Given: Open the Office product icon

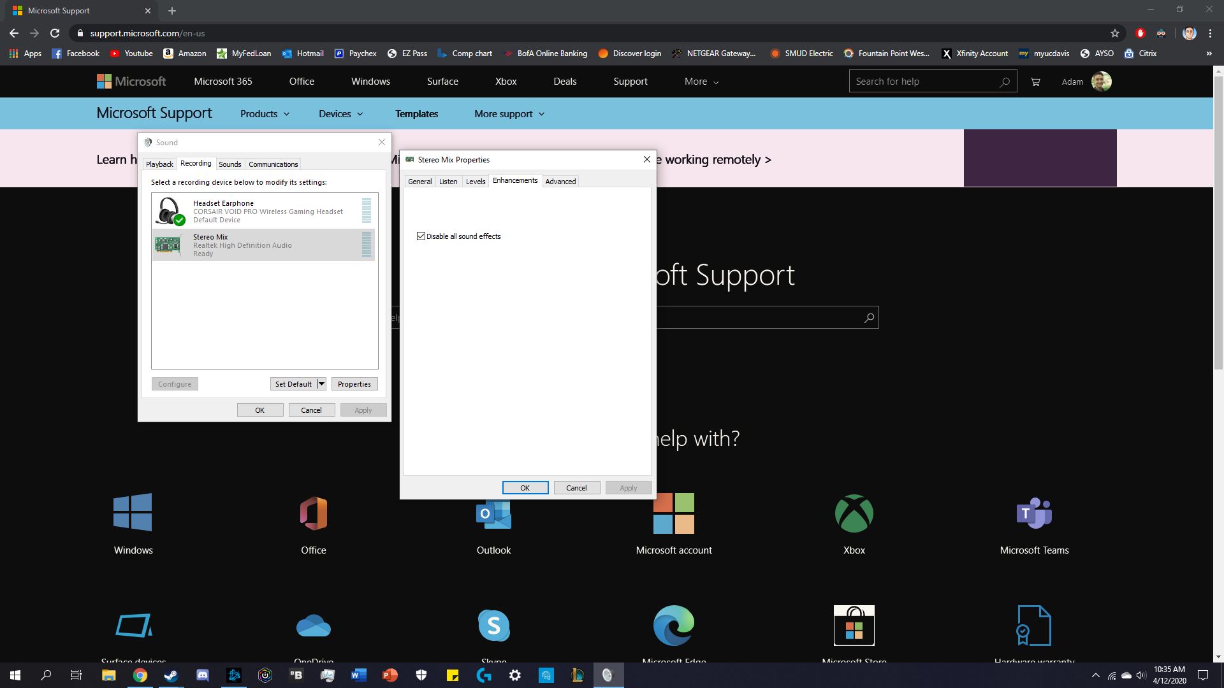Looking at the screenshot, I should 313,513.
